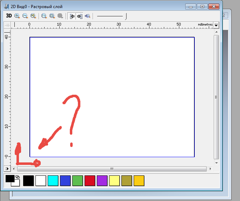This screenshot has width=240, height=201.
Task: Pick the black palette swatch
Action: tap(28, 181)
